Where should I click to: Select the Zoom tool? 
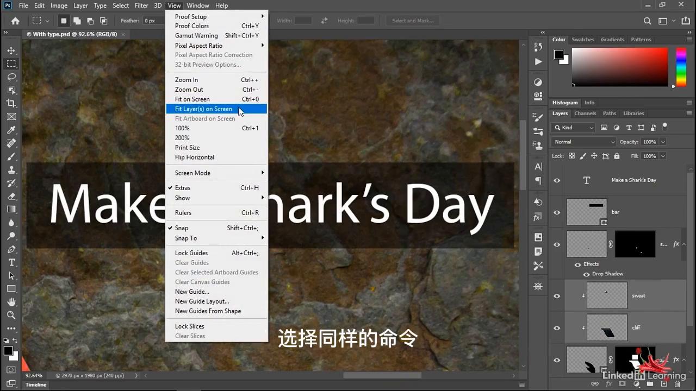11,315
